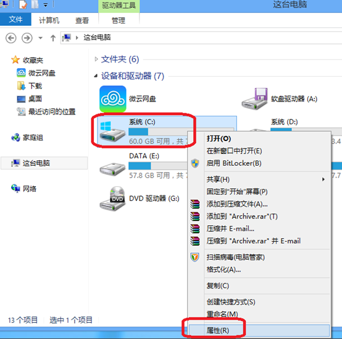This screenshot has width=342, height=339.
Task: Select 这台电脑 in the navigation pane
Action: pos(44,163)
